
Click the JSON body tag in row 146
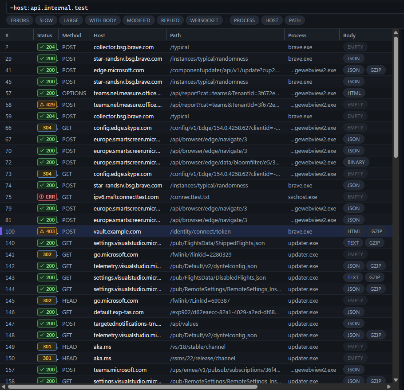pyautogui.click(x=353, y=312)
